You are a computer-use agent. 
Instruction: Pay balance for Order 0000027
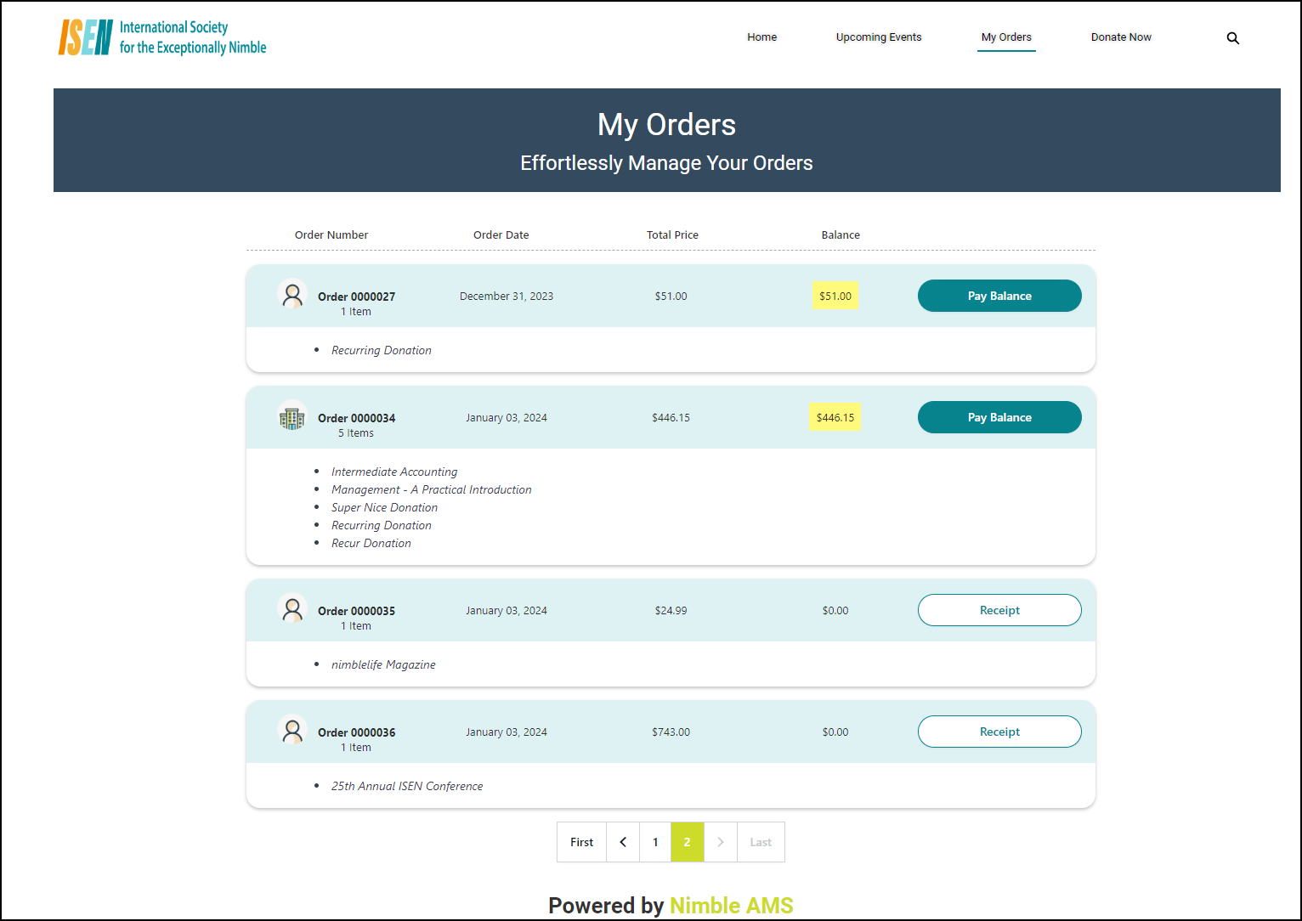999,296
